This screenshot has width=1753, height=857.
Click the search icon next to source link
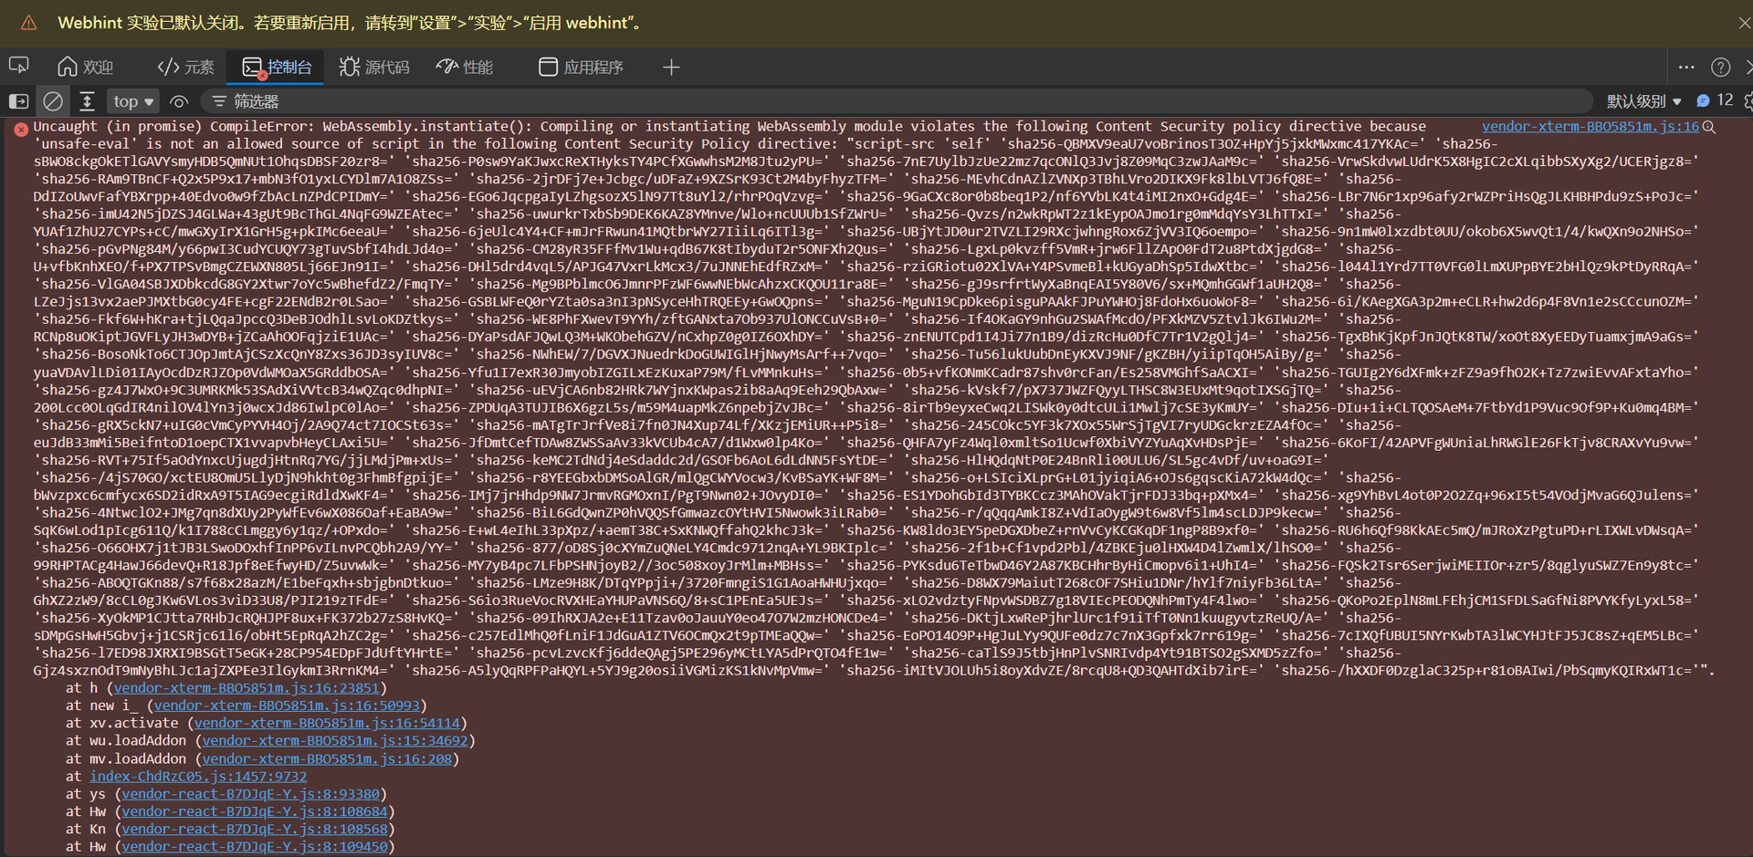[x=1709, y=127]
